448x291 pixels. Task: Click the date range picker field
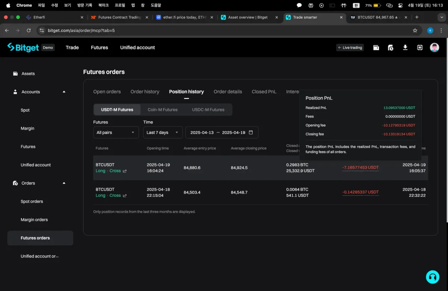[221, 132]
